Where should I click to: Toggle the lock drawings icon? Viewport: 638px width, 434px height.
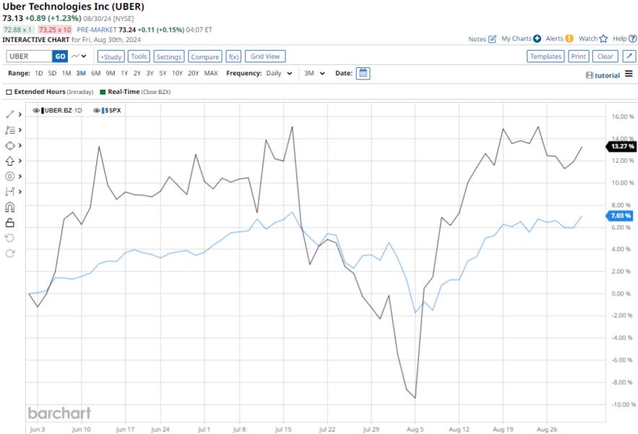[x=10, y=223]
